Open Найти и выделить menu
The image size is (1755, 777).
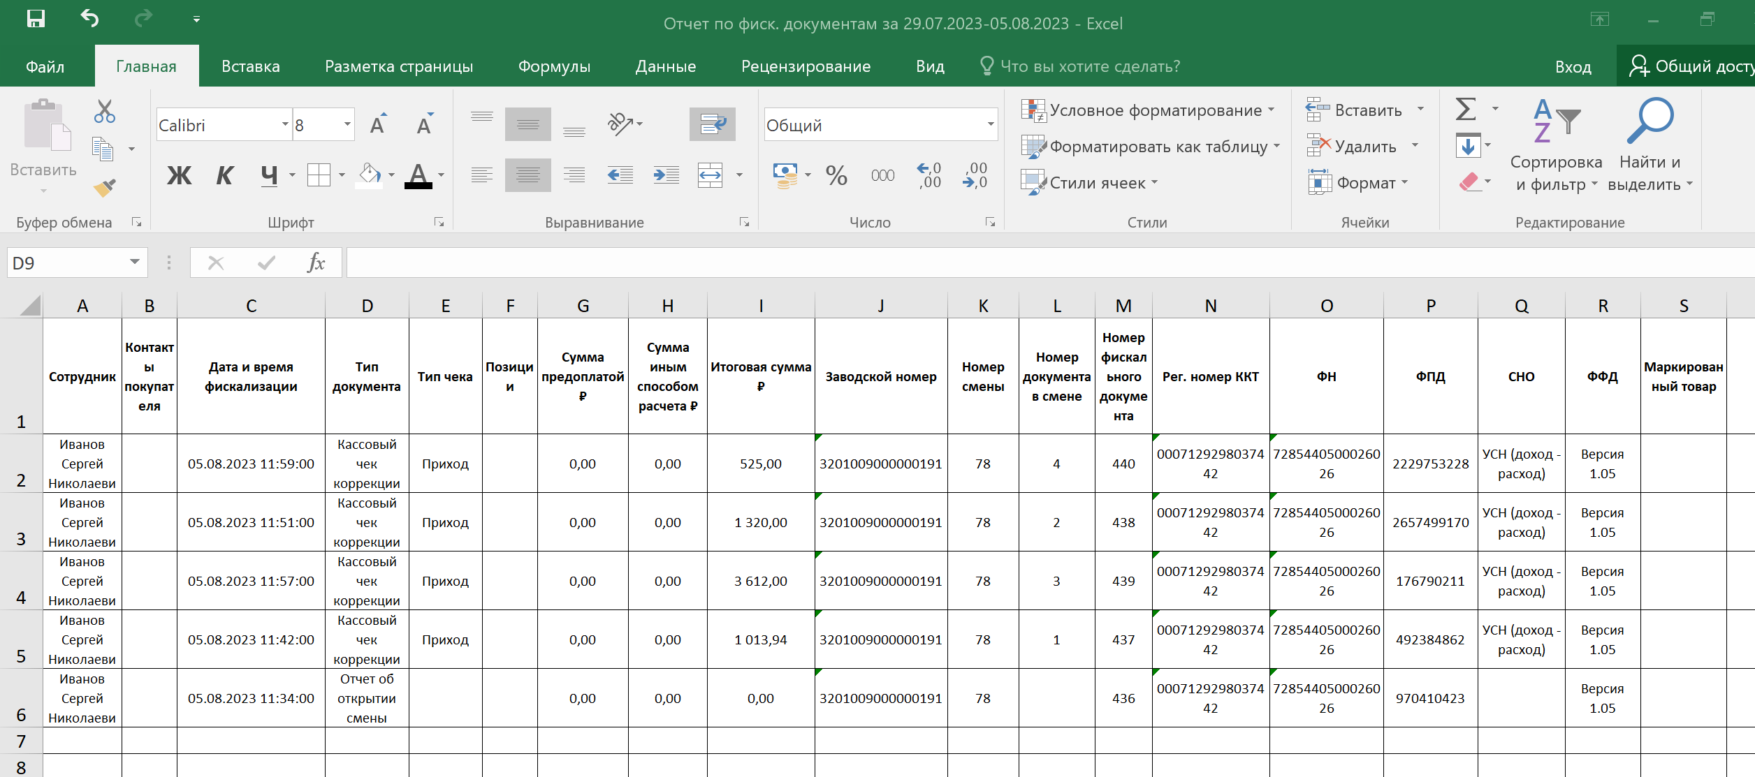(x=1650, y=145)
